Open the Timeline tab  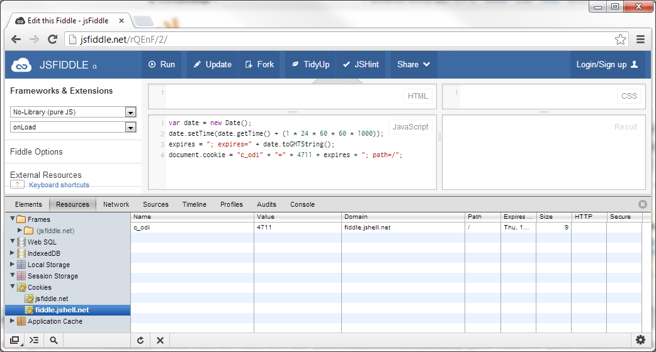point(194,204)
